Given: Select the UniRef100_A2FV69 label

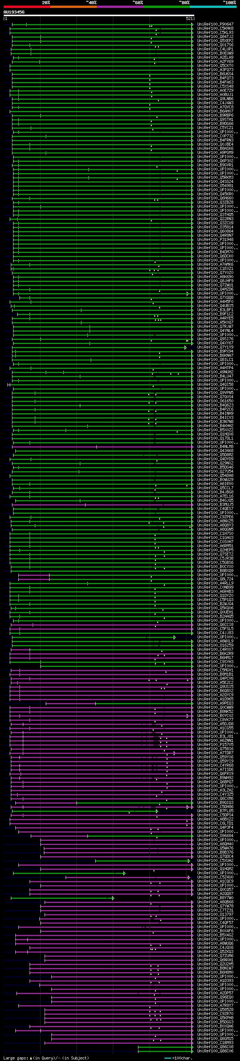Looking at the screenshot, I should 215,61.
